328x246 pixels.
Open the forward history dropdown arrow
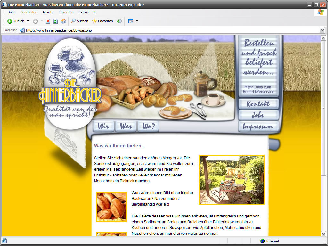[42, 21]
